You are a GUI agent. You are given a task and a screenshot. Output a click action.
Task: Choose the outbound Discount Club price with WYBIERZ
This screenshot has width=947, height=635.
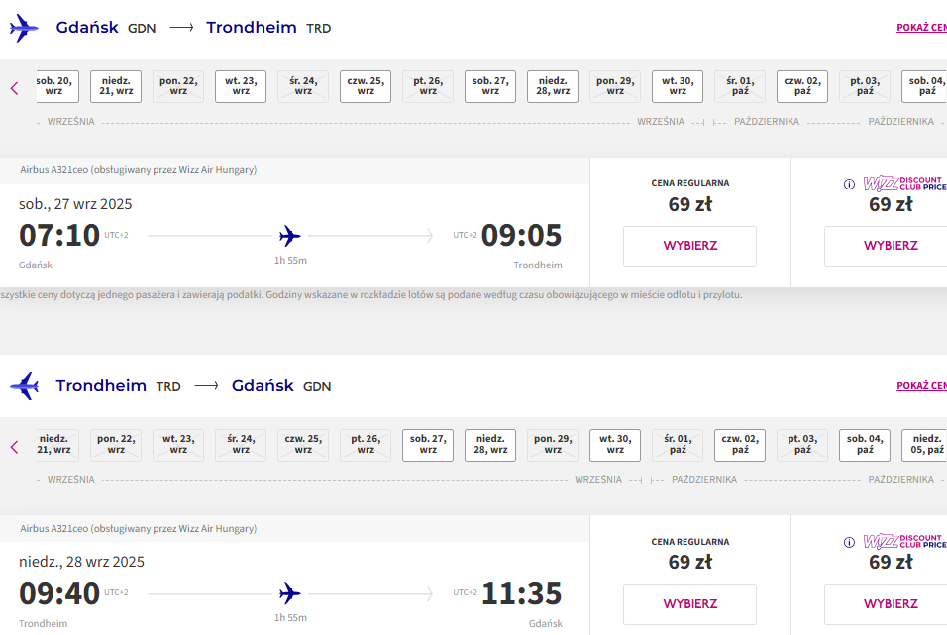click(891, 246)
